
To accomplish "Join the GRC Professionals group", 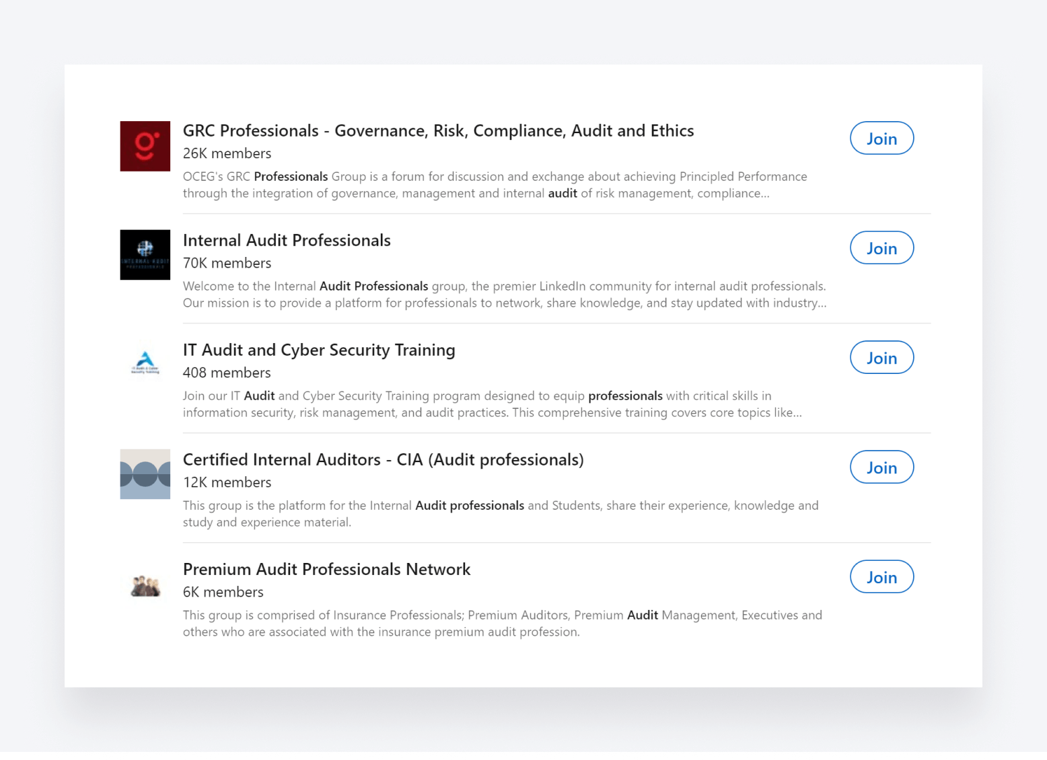I will tap(881, 139).
